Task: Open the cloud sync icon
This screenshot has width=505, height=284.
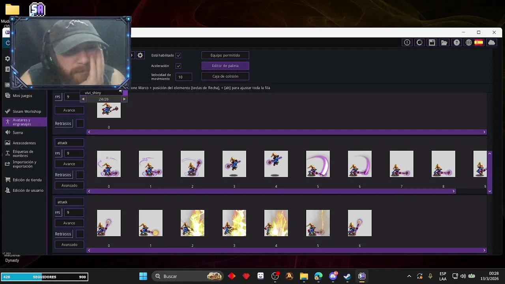Action: point(492,43)
